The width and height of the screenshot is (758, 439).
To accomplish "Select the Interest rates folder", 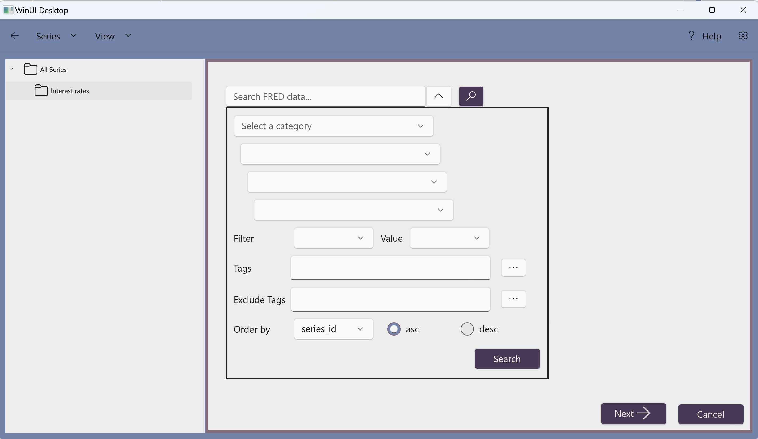I will coord(69,91).
